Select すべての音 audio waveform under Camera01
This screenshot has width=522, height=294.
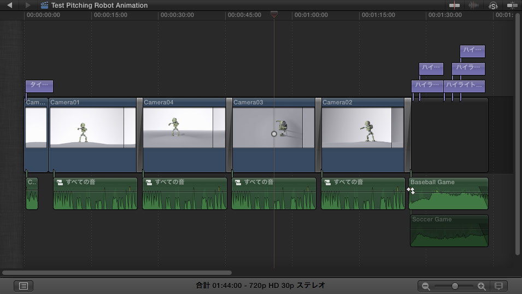tap(95, 199)
